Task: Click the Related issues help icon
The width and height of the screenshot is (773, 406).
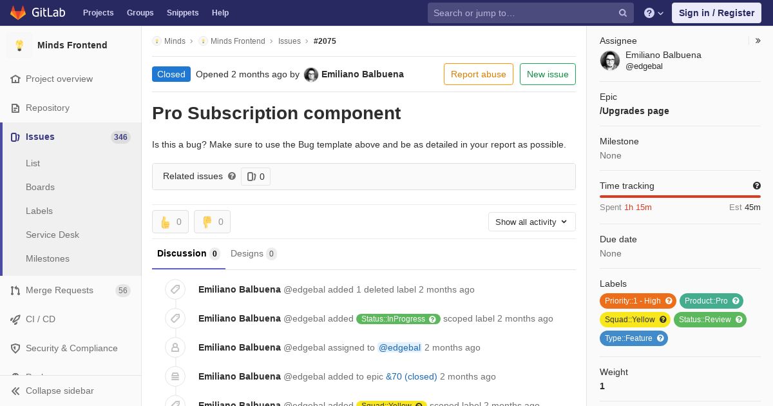Action: [x=232, y=176]
